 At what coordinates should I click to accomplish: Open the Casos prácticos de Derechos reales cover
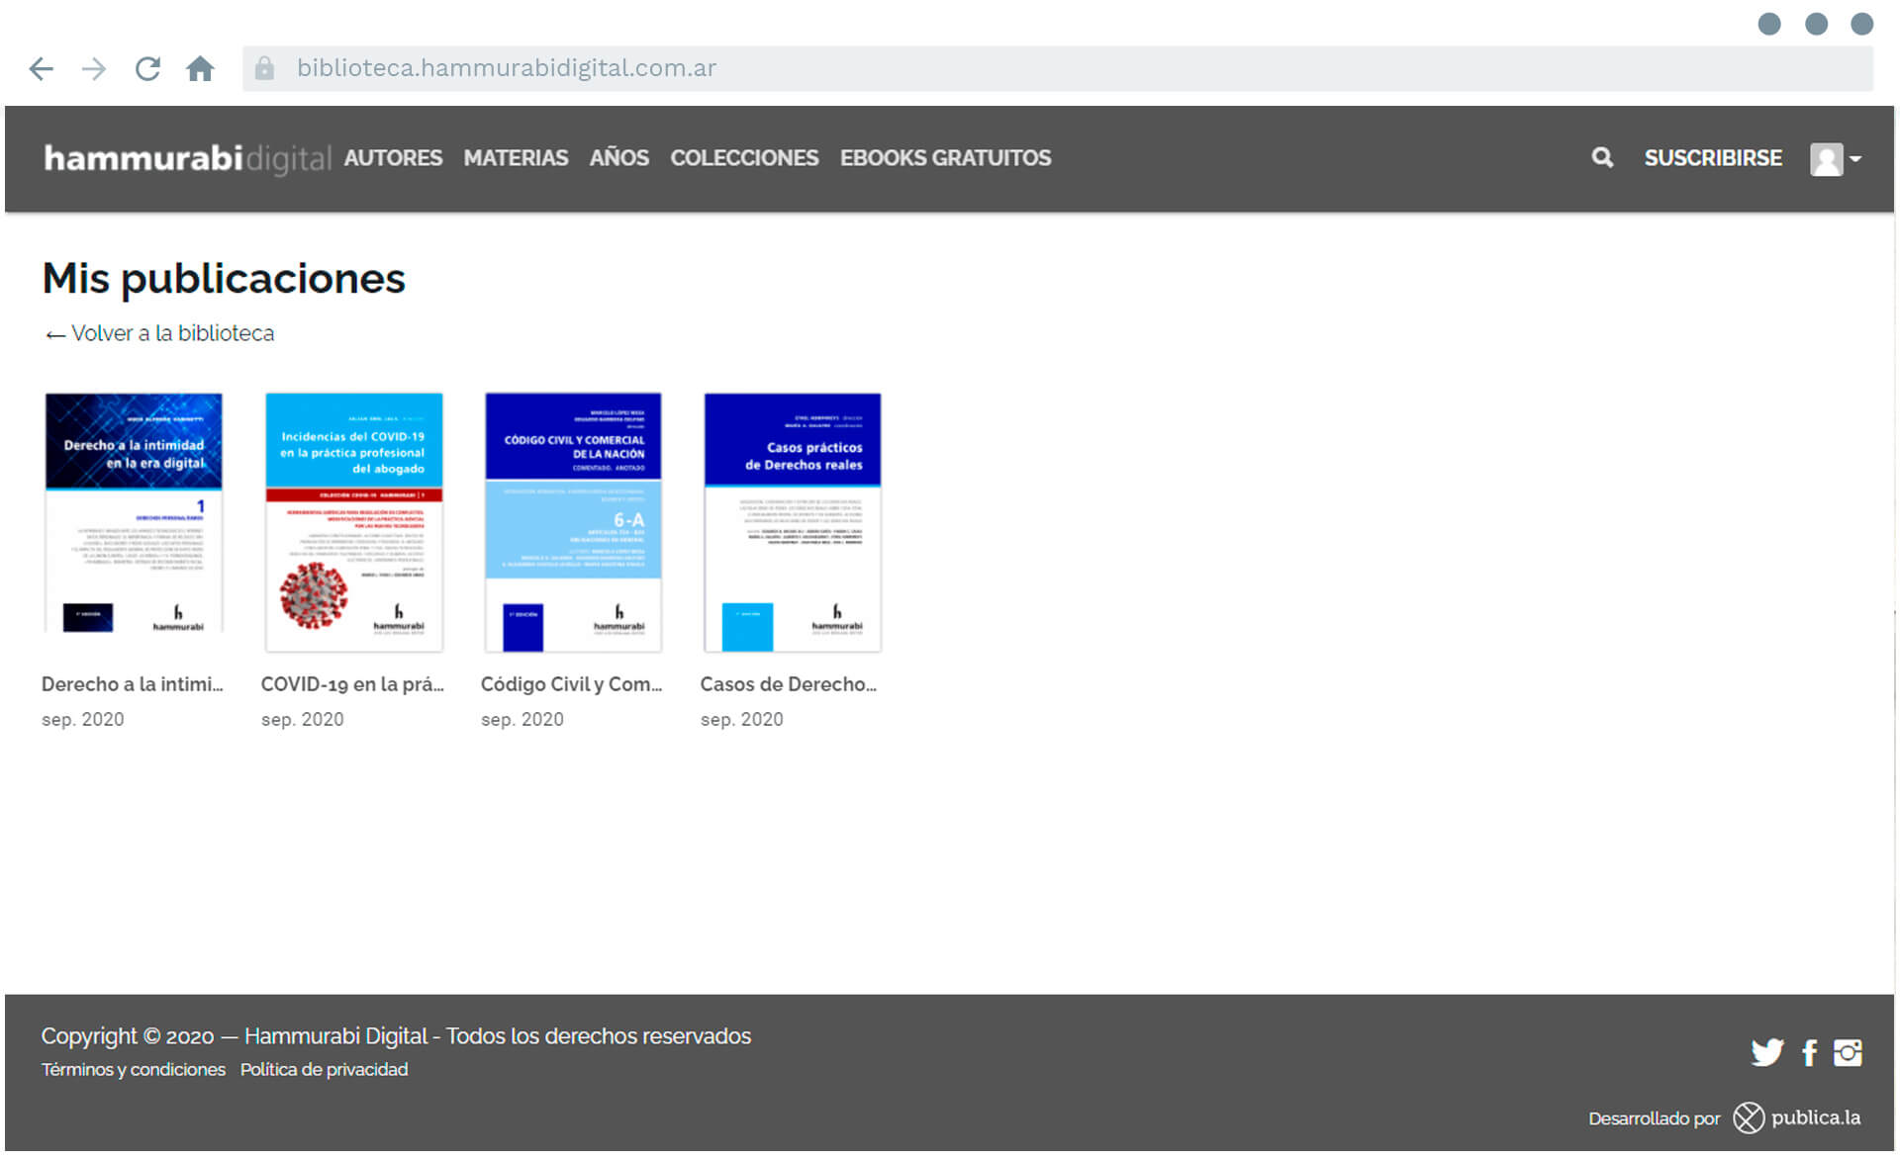(793, 522)
